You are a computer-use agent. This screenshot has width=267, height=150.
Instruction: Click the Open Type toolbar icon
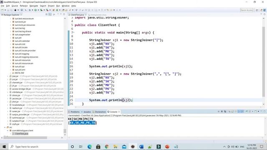(63, 10)
